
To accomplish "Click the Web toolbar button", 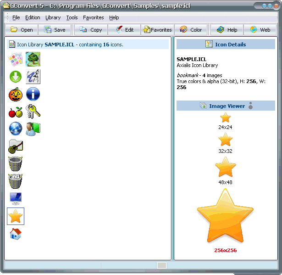I will tap(260, 30).
